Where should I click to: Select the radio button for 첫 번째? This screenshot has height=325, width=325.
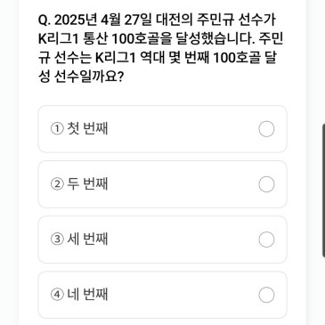coord(266,129)
